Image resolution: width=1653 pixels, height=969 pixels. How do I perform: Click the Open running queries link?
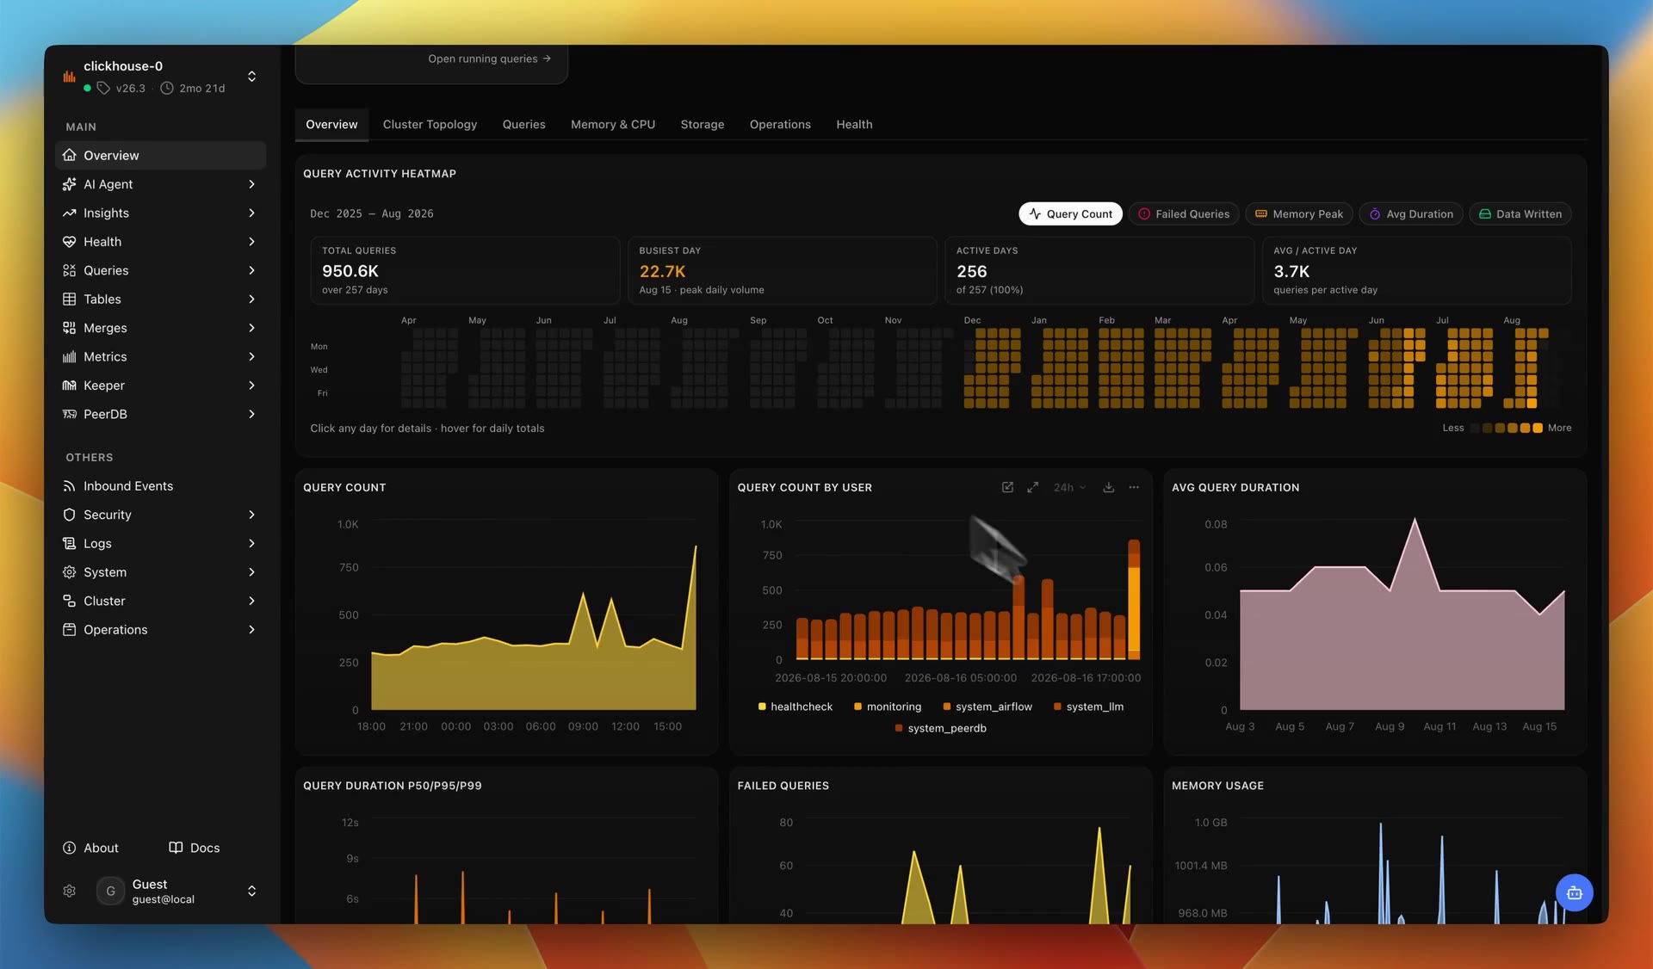point(489,59)
